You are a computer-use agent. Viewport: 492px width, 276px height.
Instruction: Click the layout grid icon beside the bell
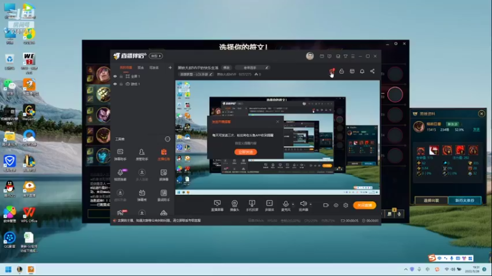tap(352, 71)
